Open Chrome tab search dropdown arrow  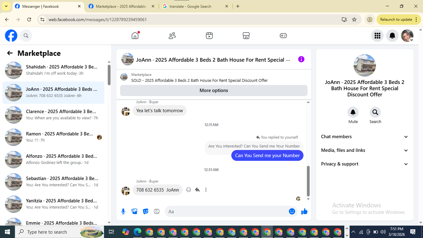pyautogui.click(x=6, y=6)
